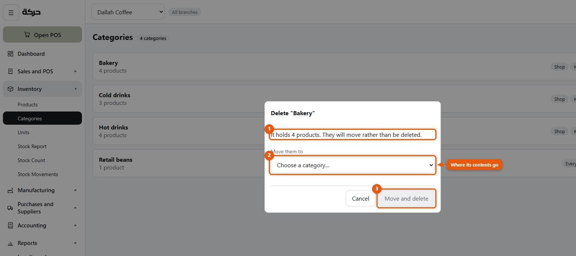
Task: Click the Move them to label
Action: (x=287, y=151)
